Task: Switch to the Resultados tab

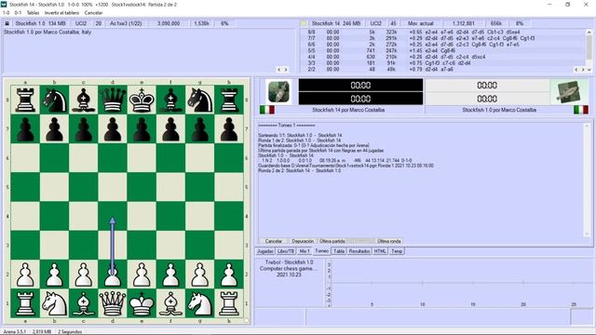Action: click(x=359, y=251)
